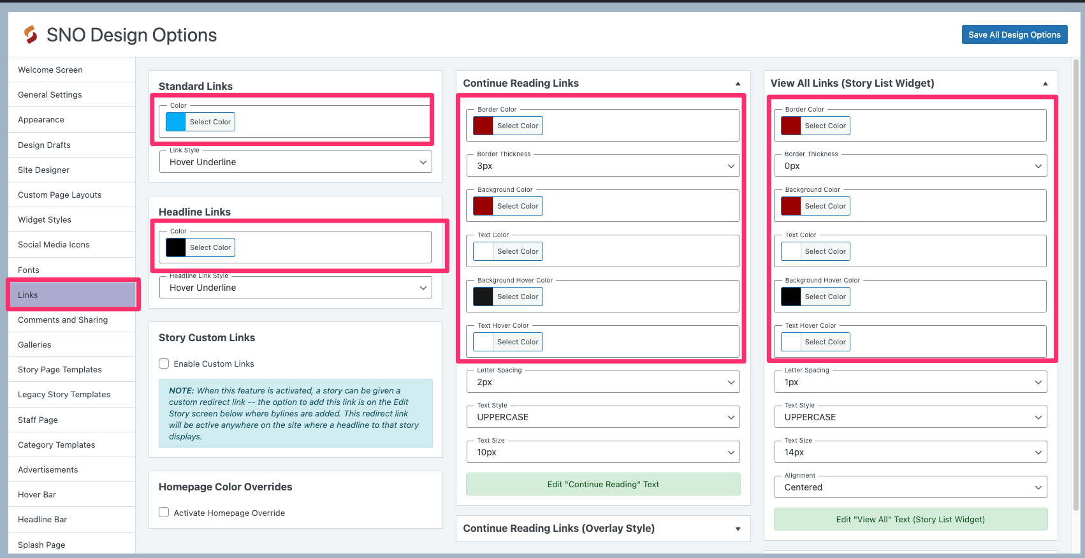
Task: Go to Fonts section
Action: point(72,270)
